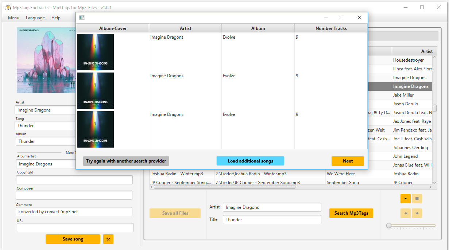Select the Johannes Oerding artist cell

[x=412, y=148]
